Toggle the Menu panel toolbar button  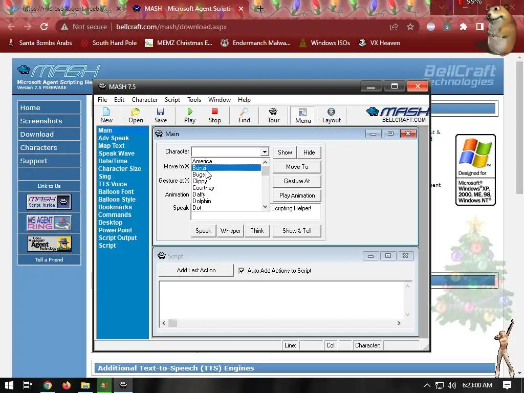(303, 116)
